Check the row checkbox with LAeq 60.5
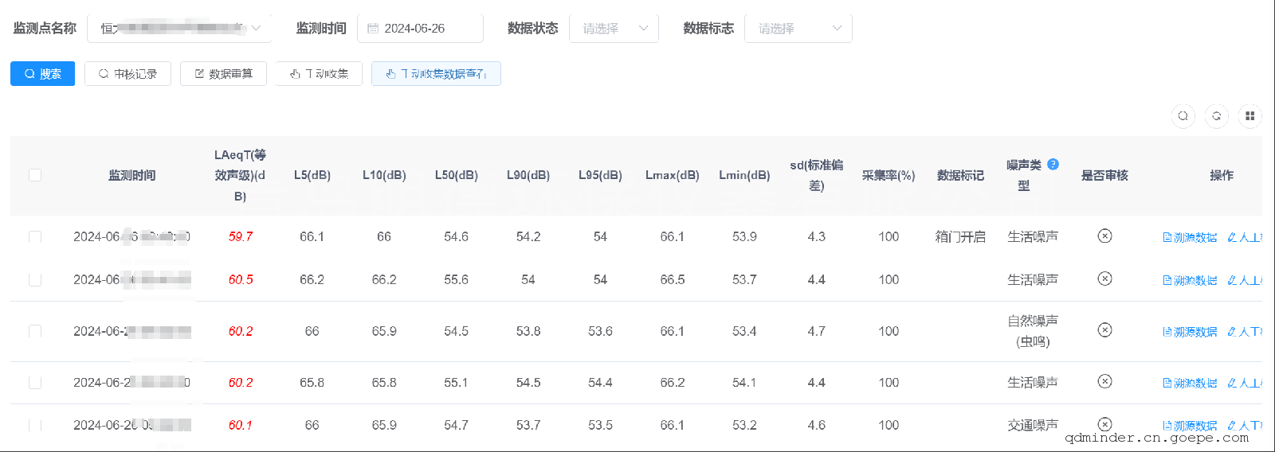 tap(35, 280)
